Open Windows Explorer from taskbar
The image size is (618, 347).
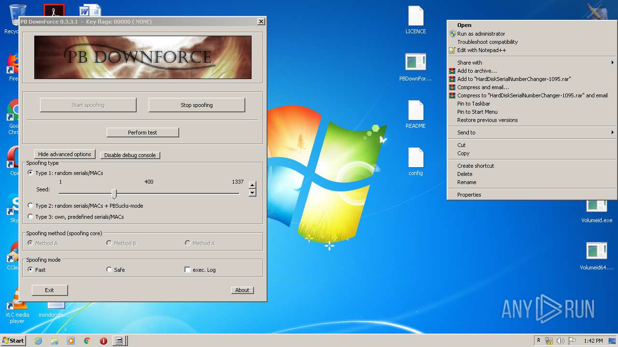click(x=55, y=341)
